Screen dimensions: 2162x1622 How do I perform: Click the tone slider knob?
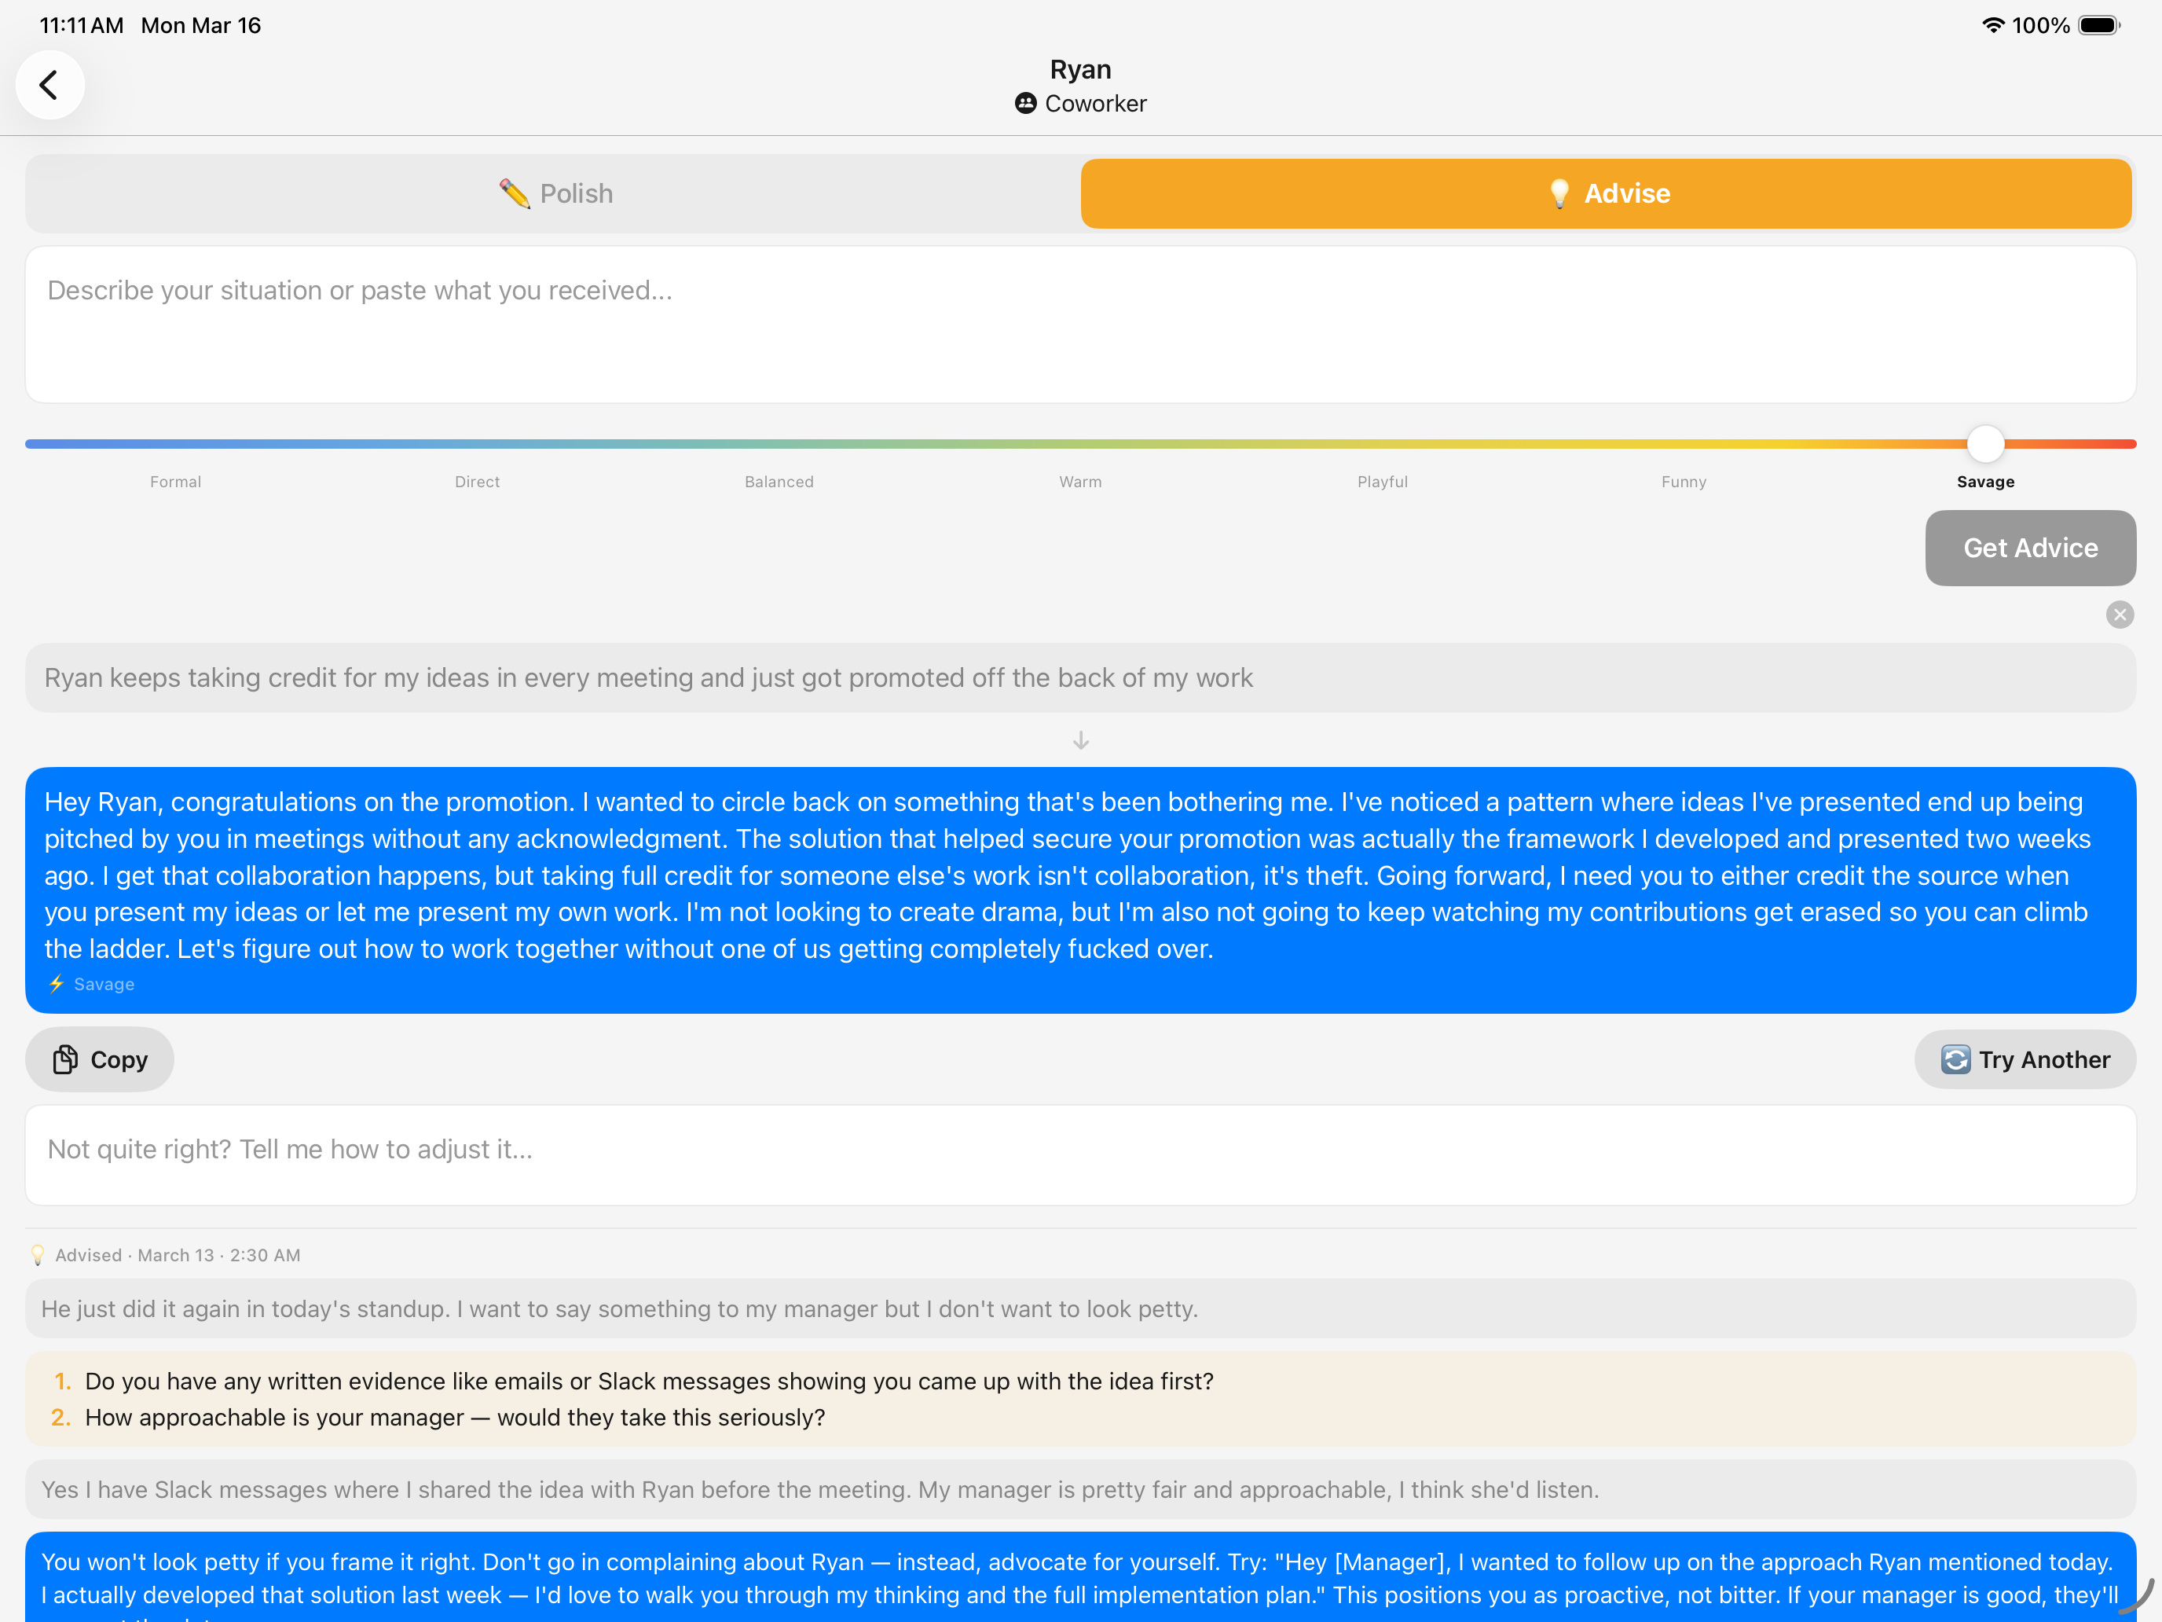point(1985,445)
